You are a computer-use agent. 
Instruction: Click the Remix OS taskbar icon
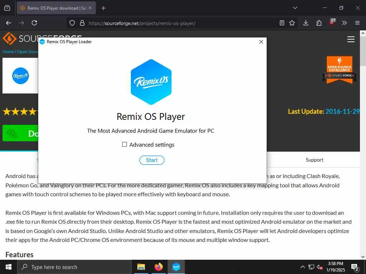[x=176, y=267]
